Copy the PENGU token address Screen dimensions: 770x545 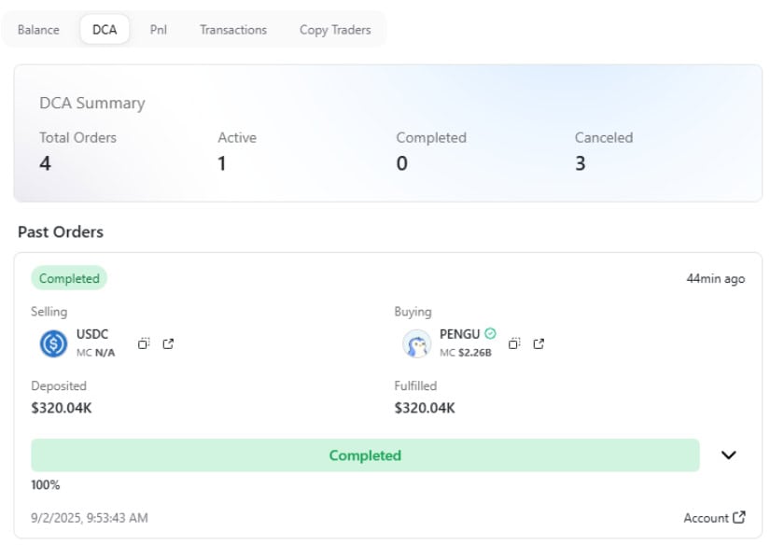point(514,343)
